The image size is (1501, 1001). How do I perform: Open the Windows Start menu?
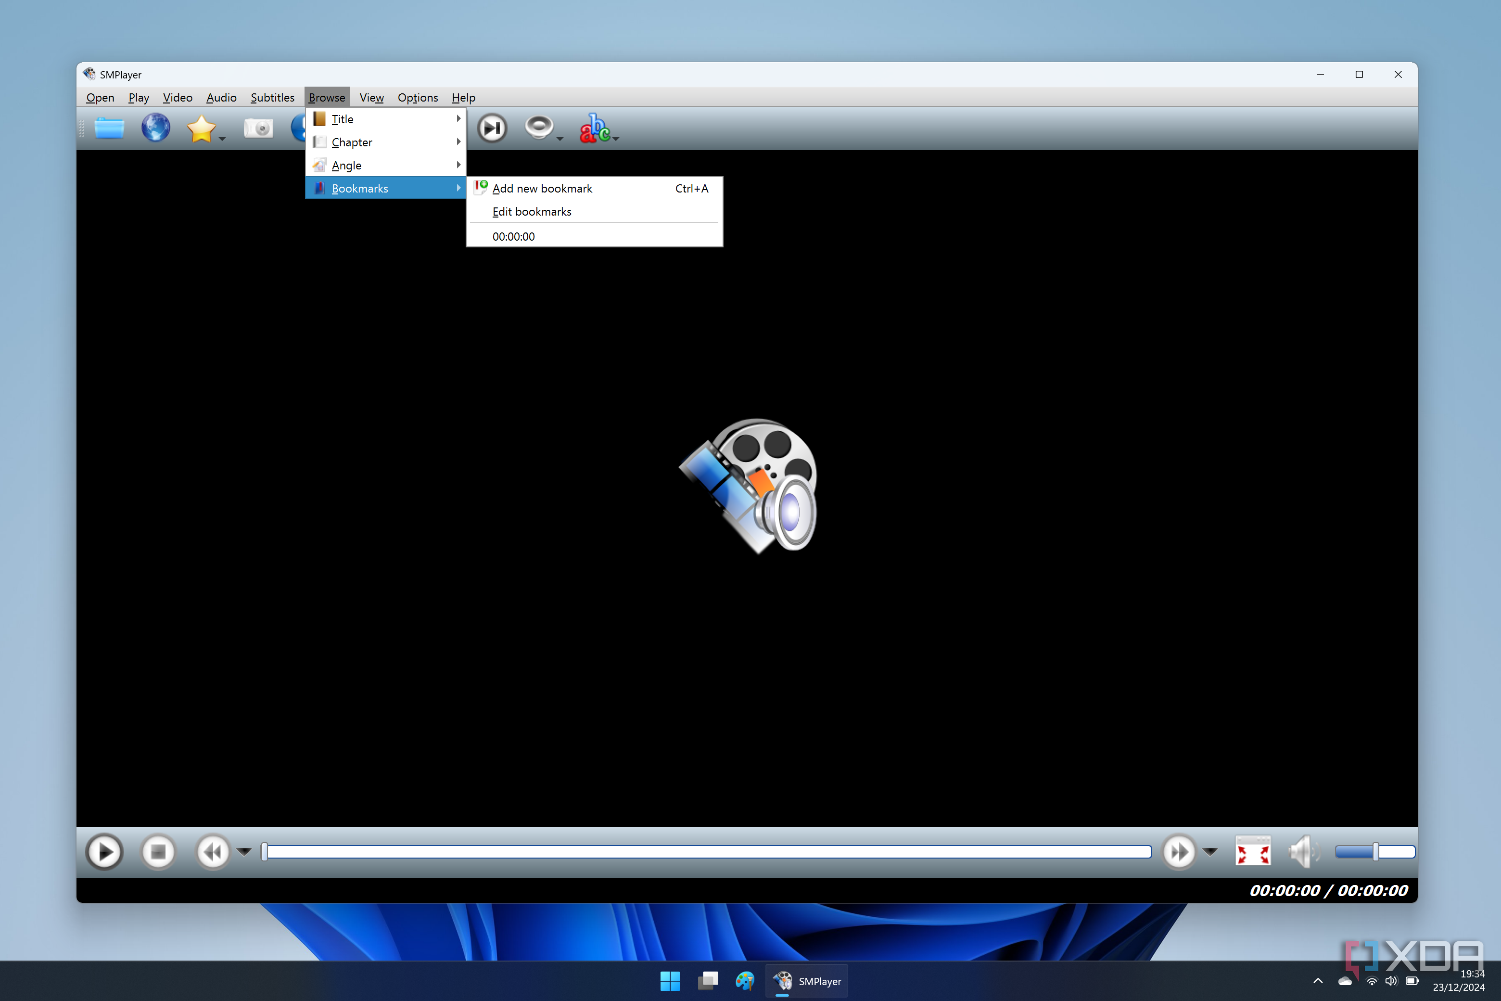coord(670,981)
